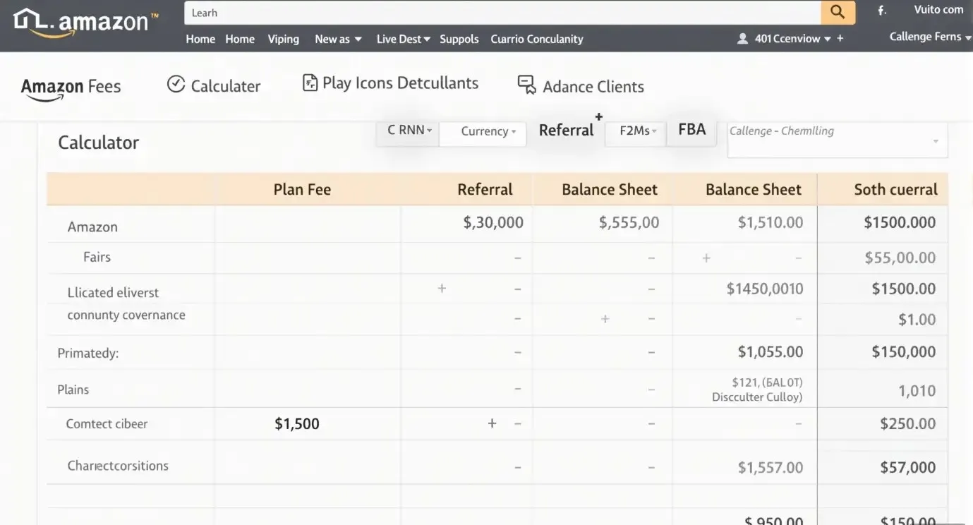
Task: Open the Viping menu item
Action: coord(283,39)
